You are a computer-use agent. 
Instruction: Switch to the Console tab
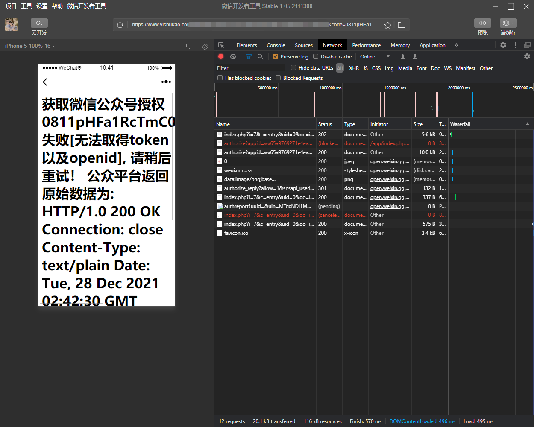[276, 45]
